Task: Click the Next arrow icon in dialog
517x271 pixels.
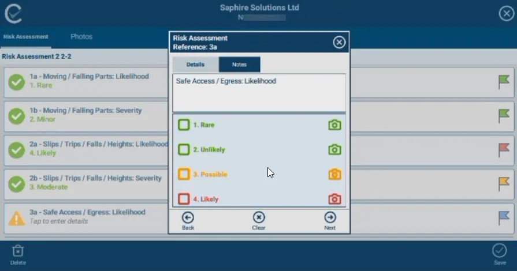Action: [330, 218]
